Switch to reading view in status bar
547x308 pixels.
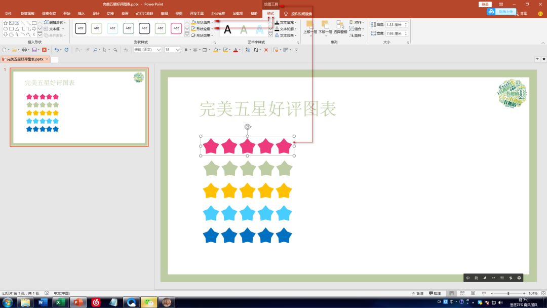pos(473,293)
